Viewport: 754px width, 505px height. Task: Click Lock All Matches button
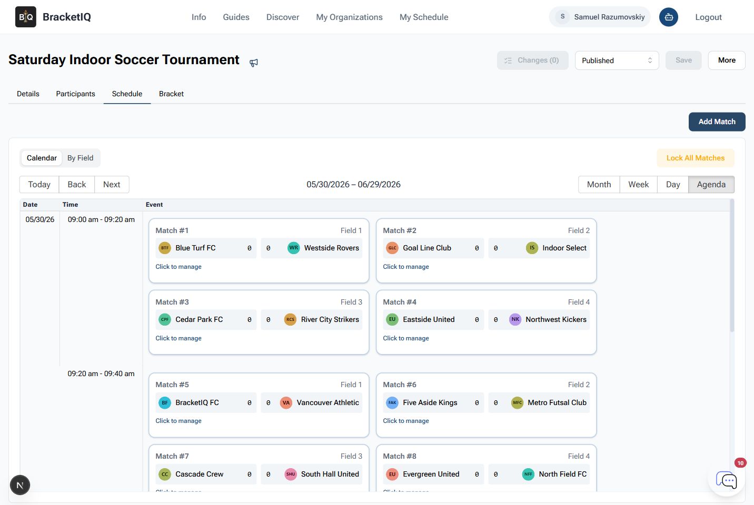(696, 158)
